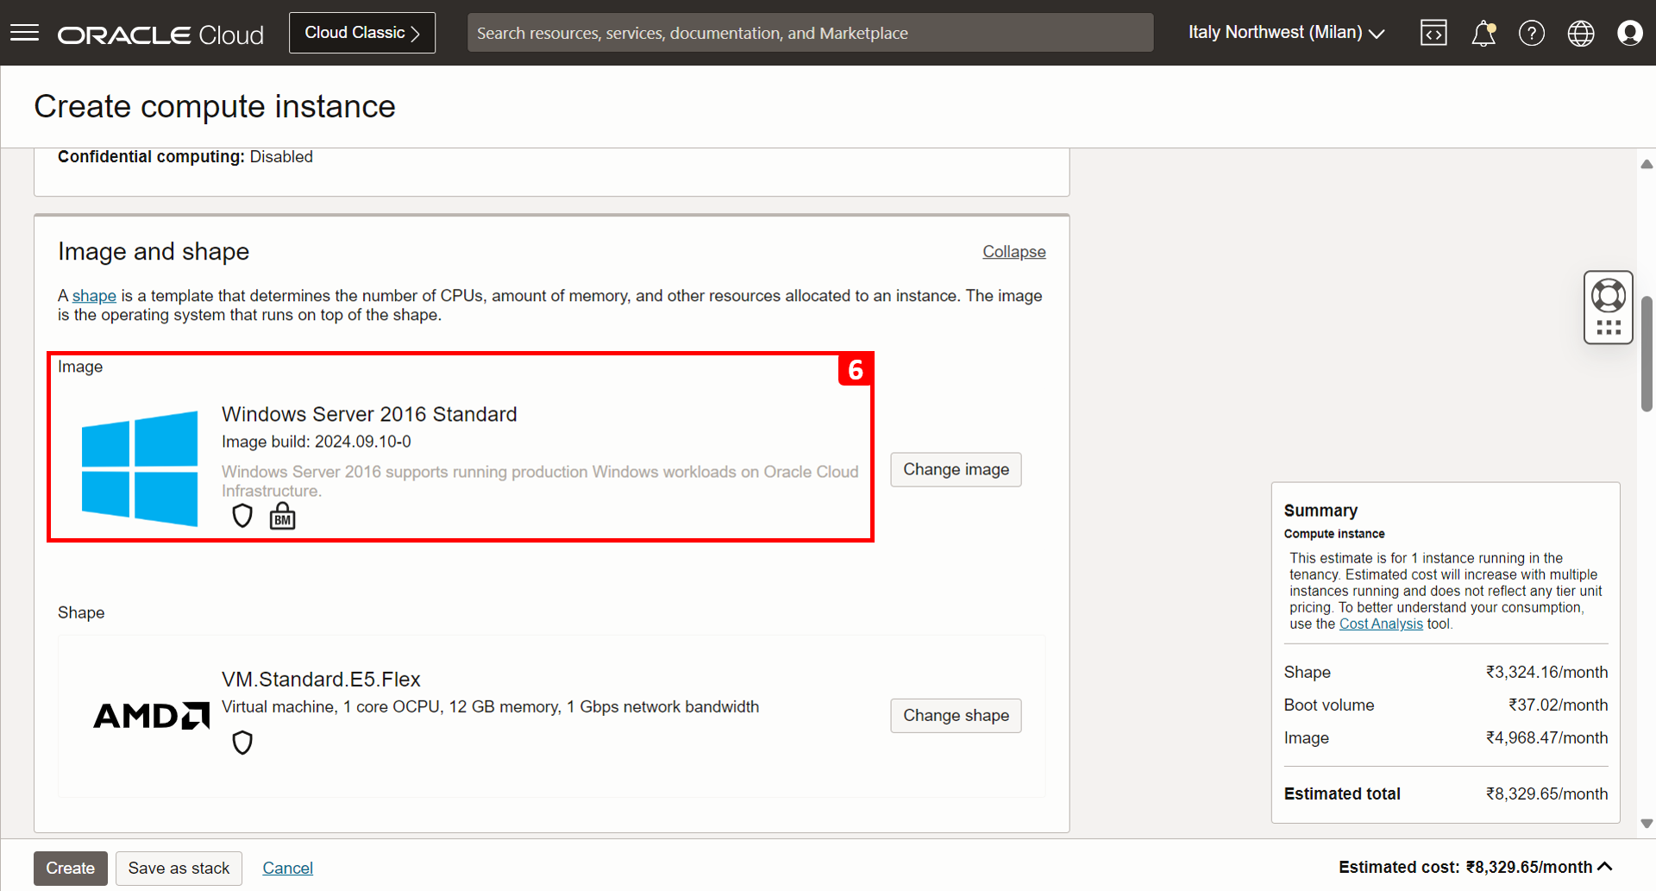Click the Summary panel heading
Image resolution: width=1656 pixels, height=891 pixels.
click(1320, 511)
